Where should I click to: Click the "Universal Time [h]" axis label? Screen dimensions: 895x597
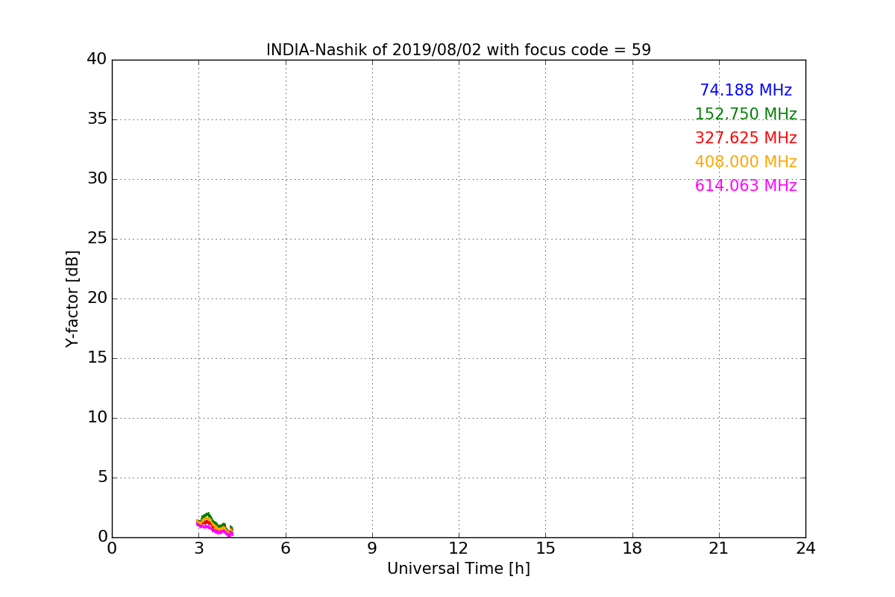[459, 569]
